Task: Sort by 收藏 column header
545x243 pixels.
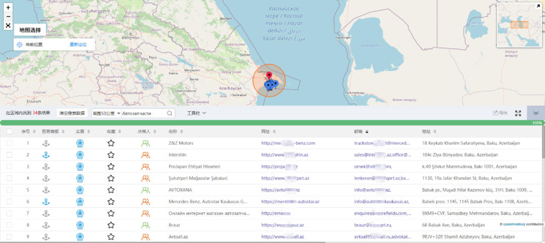Action: coord(114,131)
